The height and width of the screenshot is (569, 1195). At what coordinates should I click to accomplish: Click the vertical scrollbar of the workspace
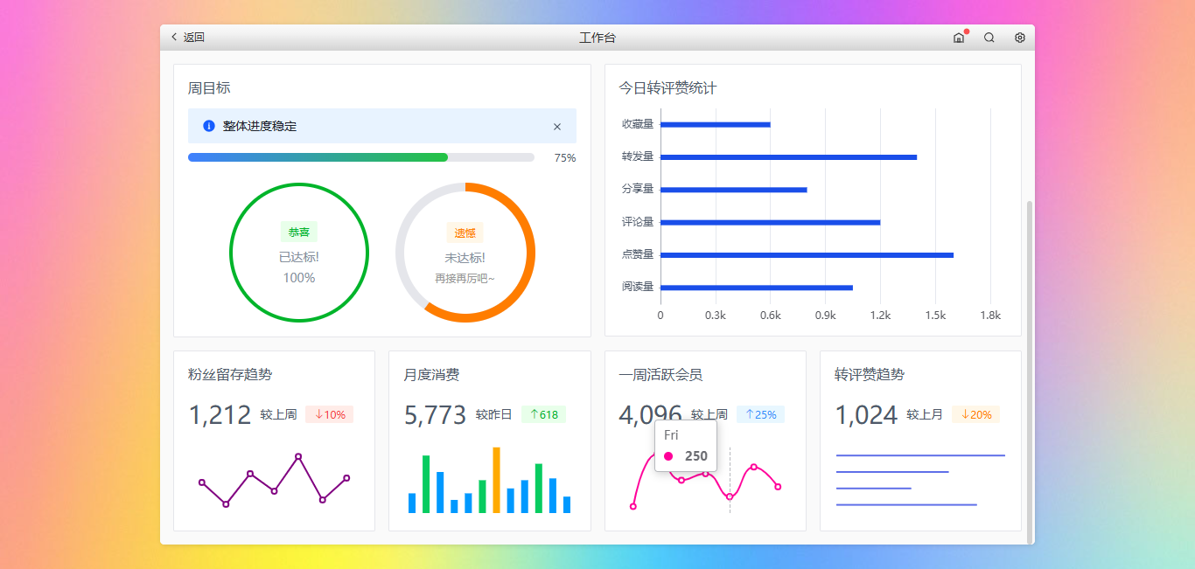[1030, 371]
